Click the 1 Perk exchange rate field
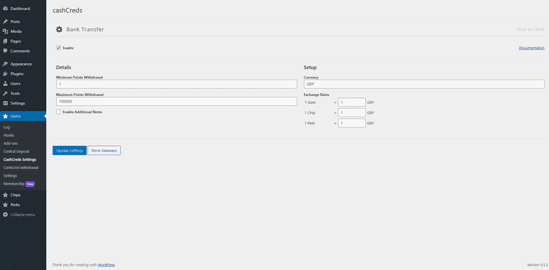This screenshot has width=549, height=270. 352,123
